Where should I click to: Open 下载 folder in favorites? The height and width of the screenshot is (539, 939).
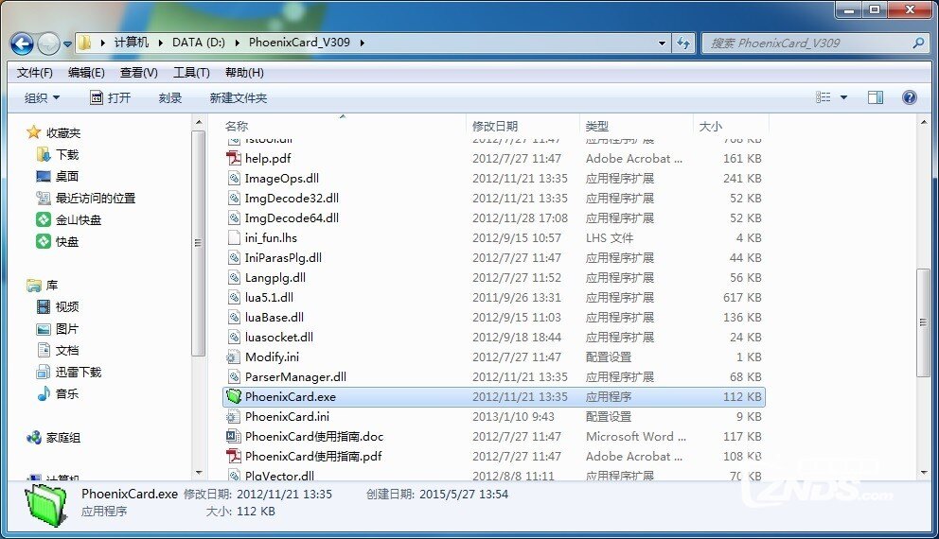[x=67, y=155]
